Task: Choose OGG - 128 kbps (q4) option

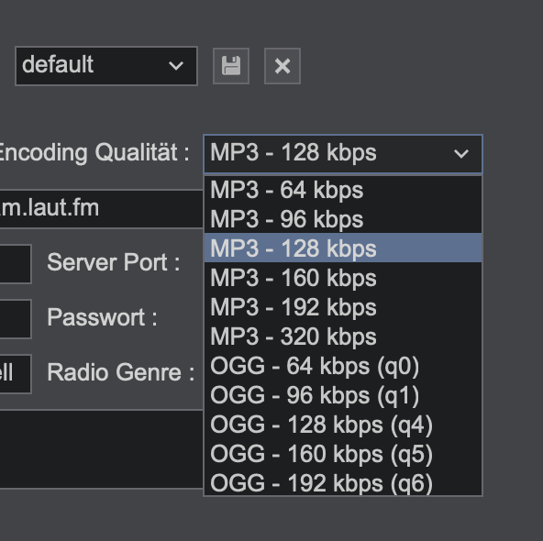Action: (343, 425)
